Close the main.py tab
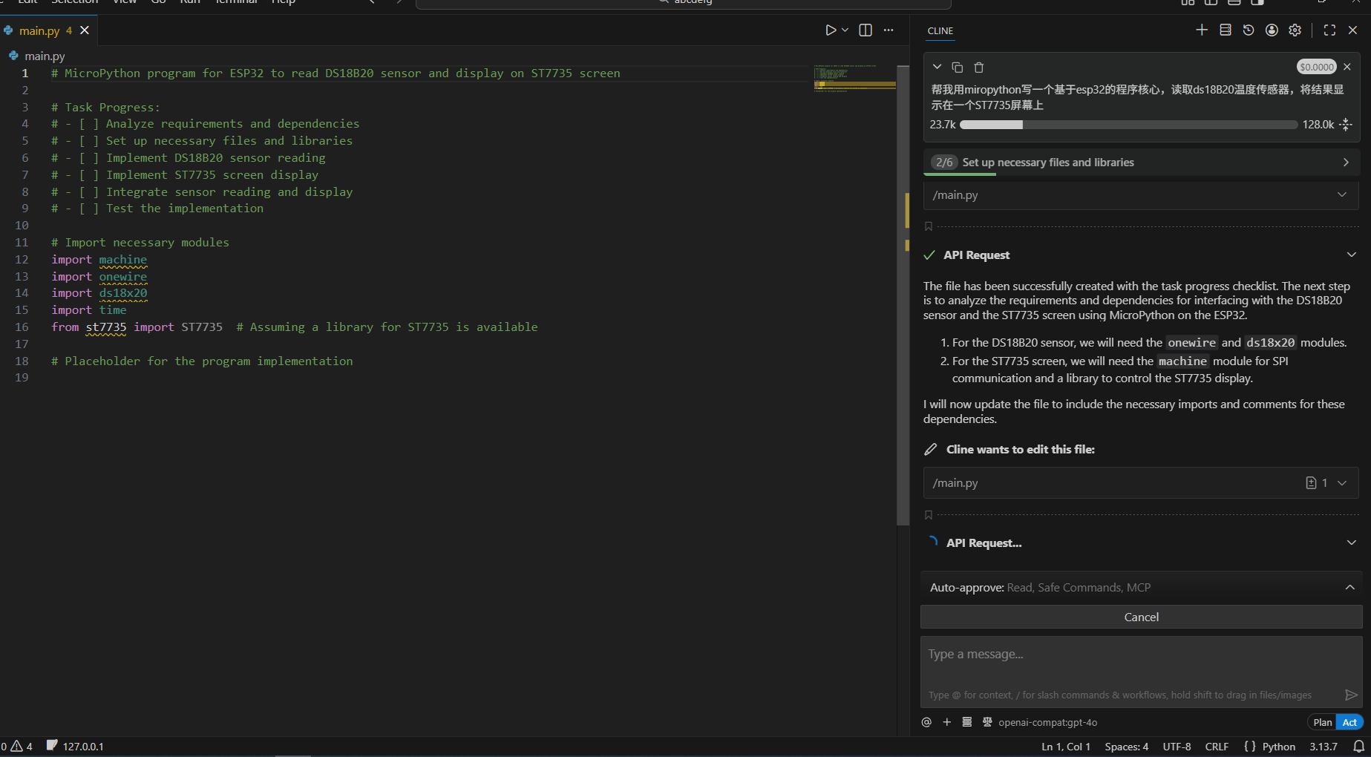1371x757 pixels. 85,30
